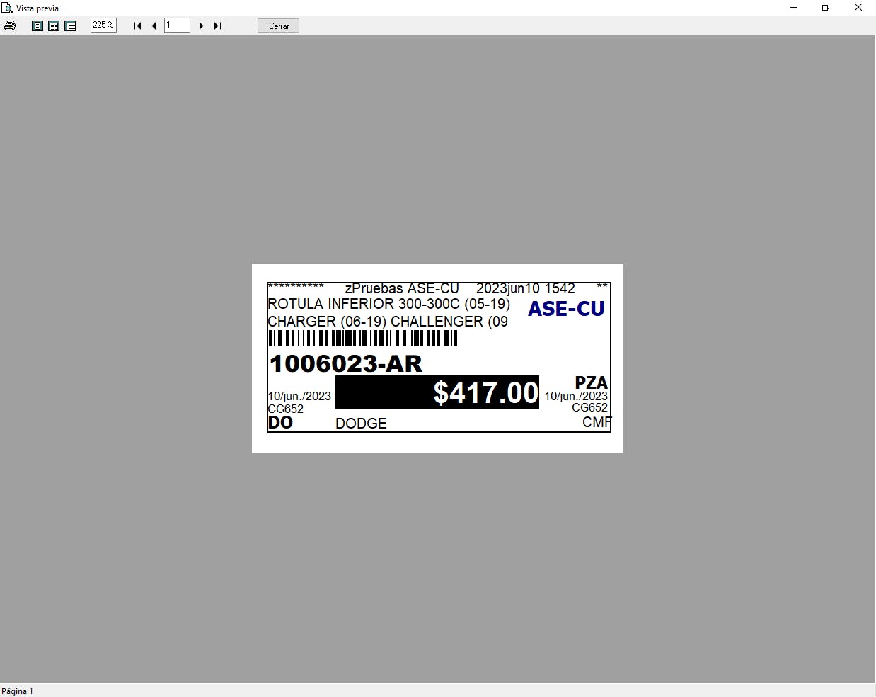Click the Cerrar button
Image resolution: width=876 pixels, height=697 pixels.
(x=279, y=25)
